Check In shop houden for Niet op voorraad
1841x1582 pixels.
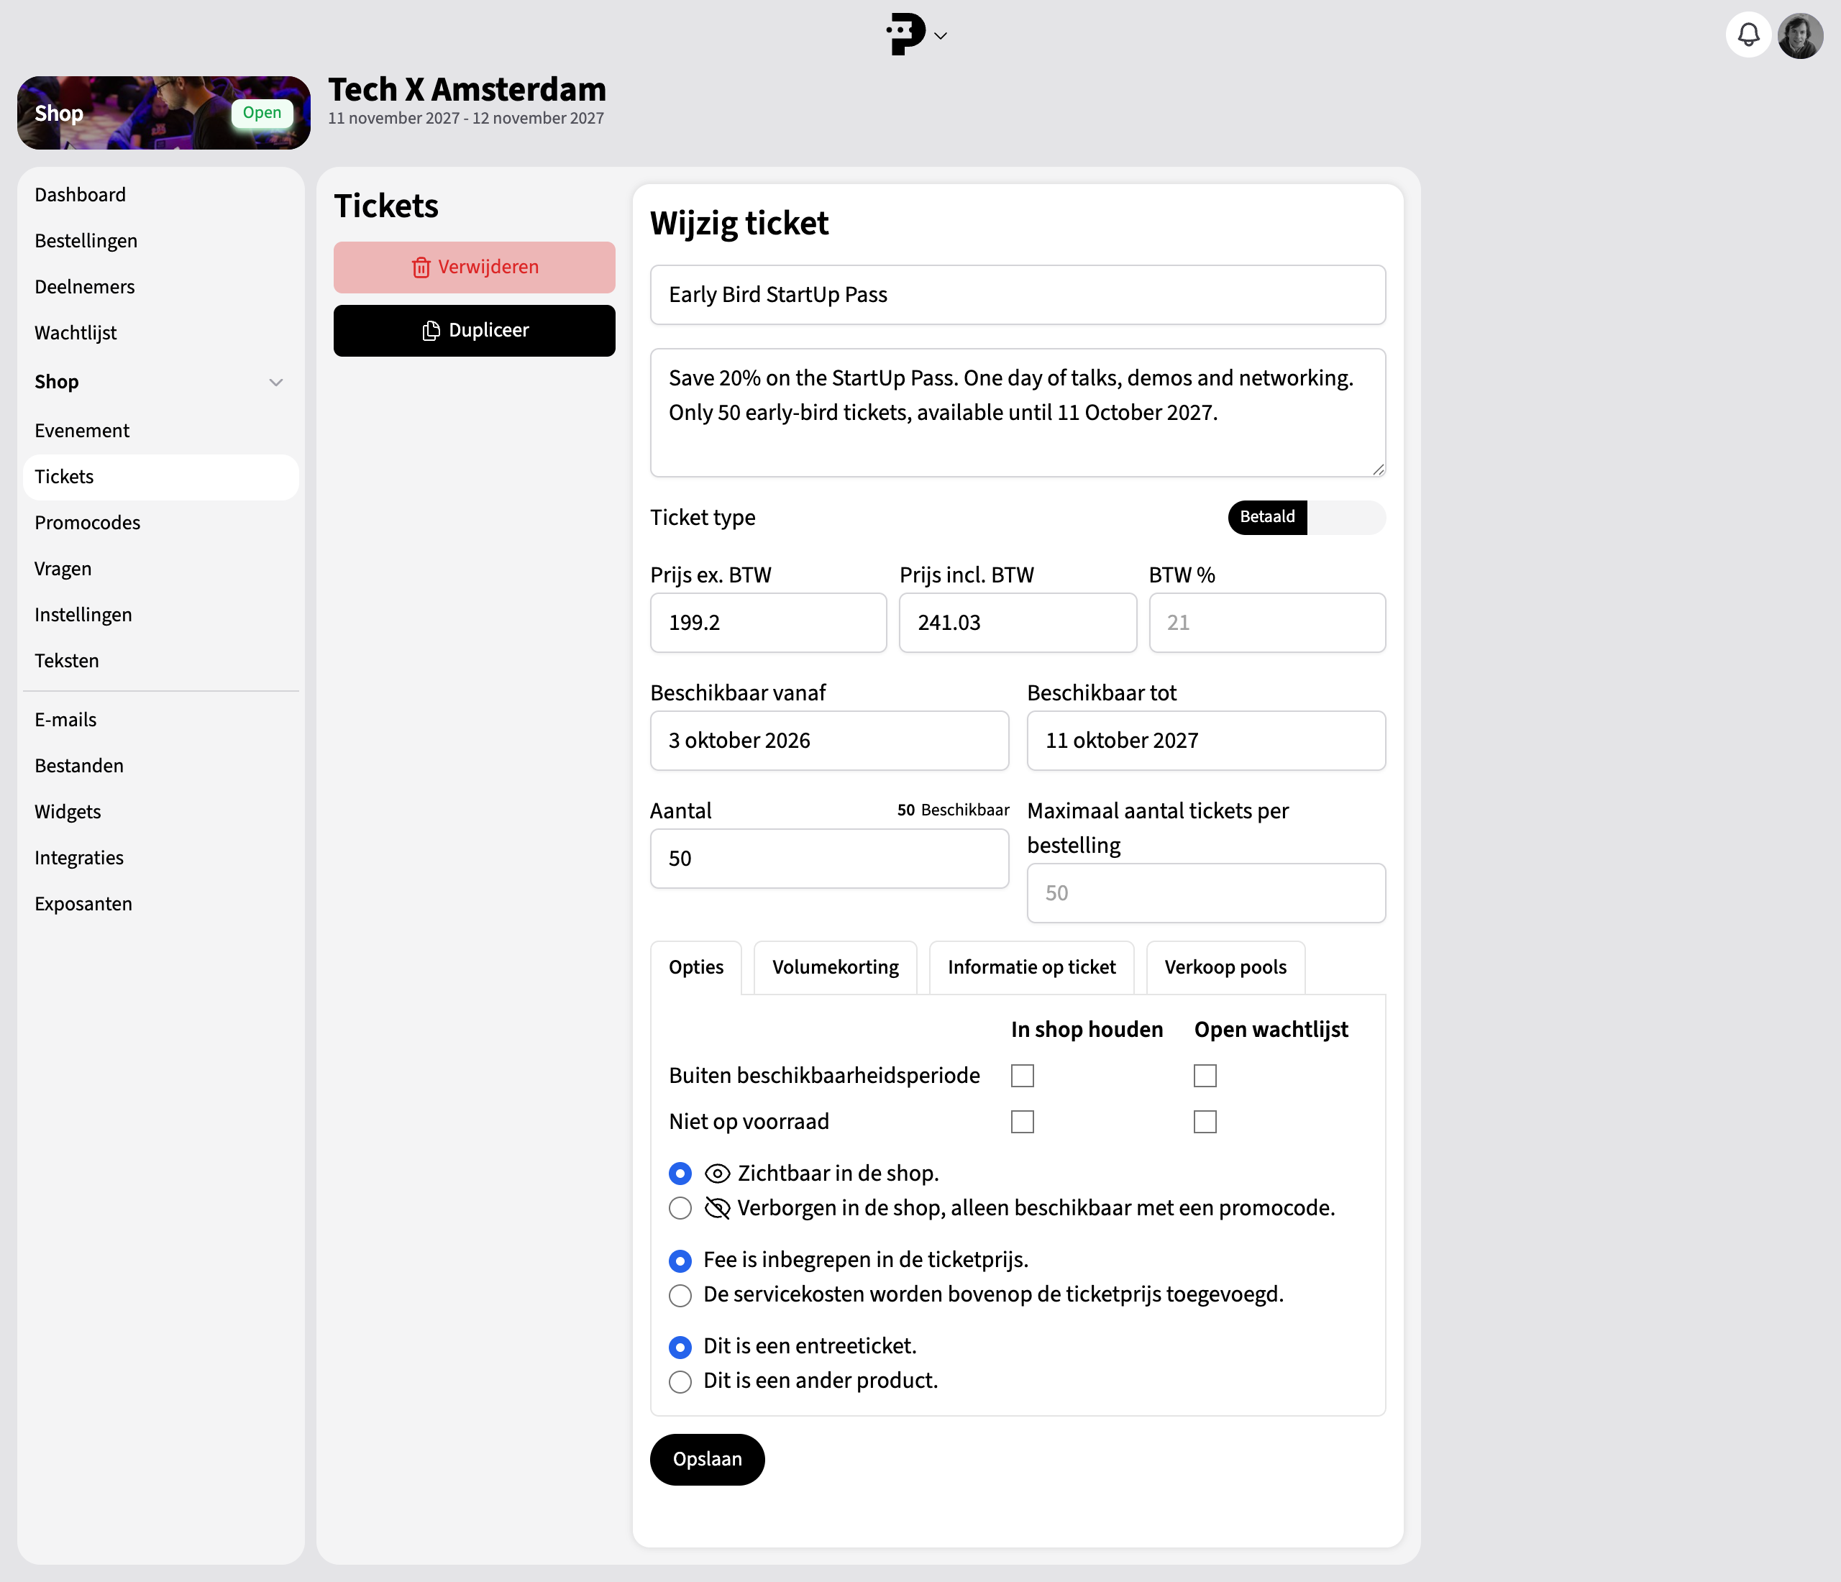click(1022, 1122)
